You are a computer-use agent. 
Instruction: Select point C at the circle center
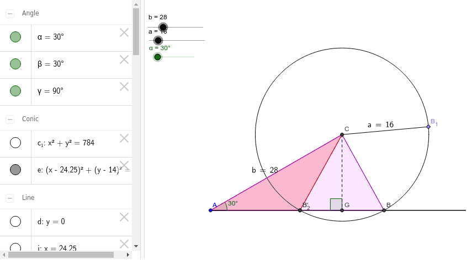pos(342,134)
